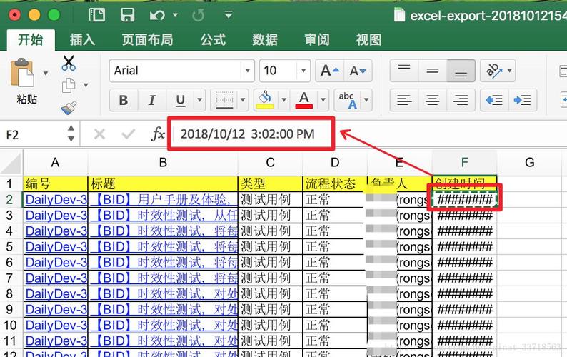
Task: Select the 类型 header cell
Action: coord(270,183)
